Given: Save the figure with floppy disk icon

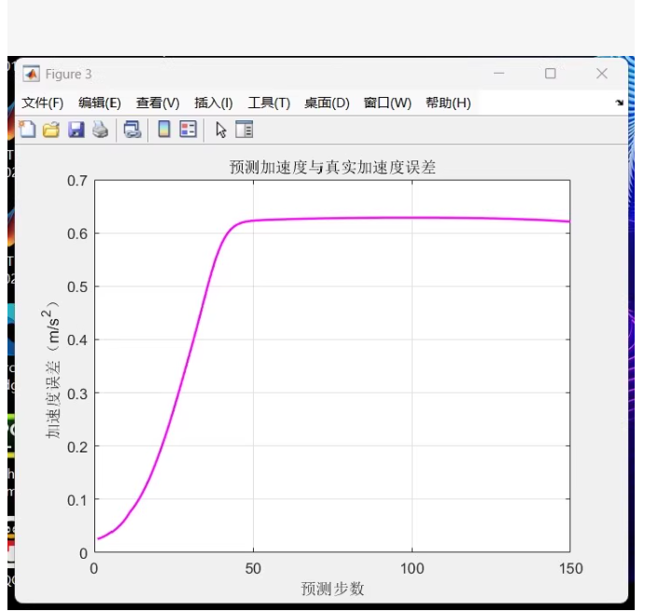Looking at the screenshot, I should [77, 130].
